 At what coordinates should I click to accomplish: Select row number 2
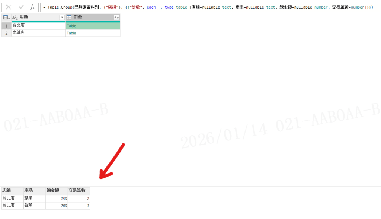[6, 33]
